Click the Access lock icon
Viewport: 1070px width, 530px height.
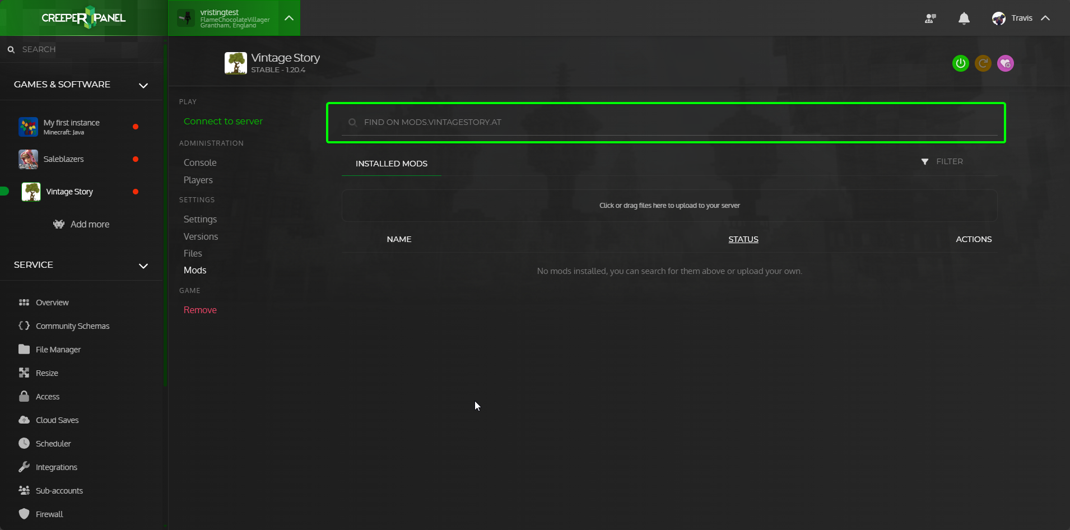[x=24, y=396]
